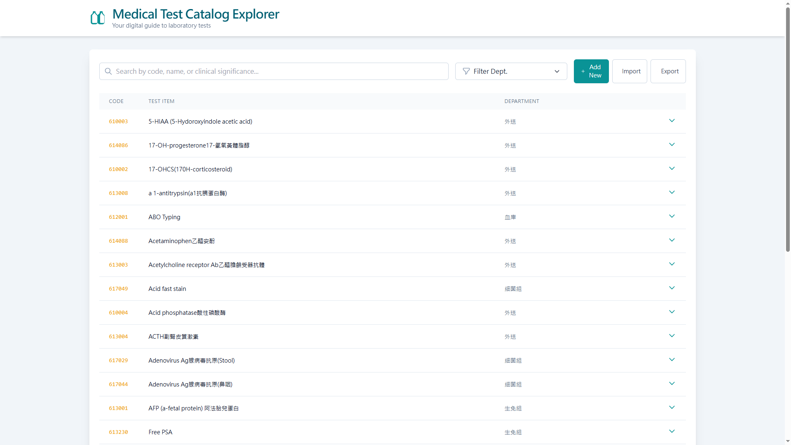This screenshot has height=445, width=791.
Task: Expand the 5-HIAA row details
Action: (x=672, y=121)
